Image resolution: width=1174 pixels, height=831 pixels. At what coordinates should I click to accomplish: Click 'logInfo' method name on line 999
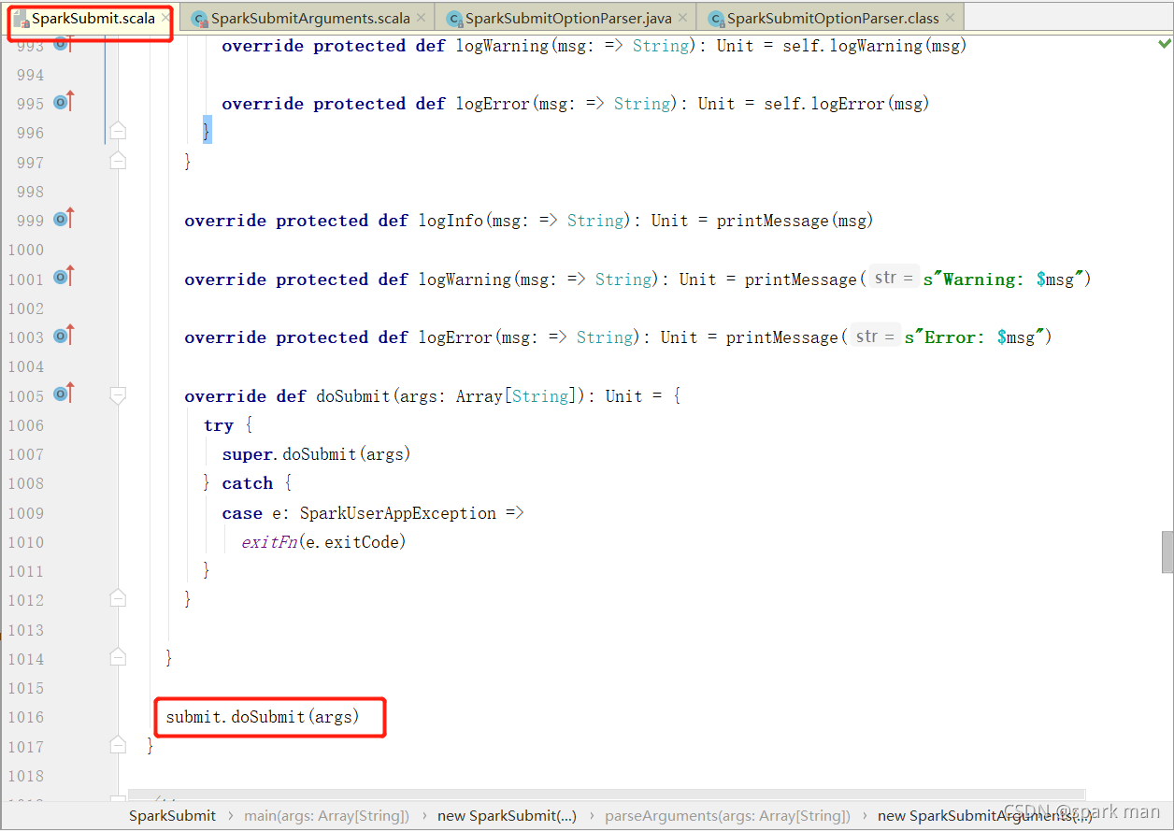[x=451, y=221]
